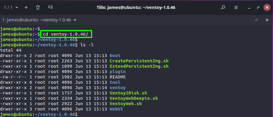
Task: Click the add terminal down icon
Action: [x=51, y=7]
